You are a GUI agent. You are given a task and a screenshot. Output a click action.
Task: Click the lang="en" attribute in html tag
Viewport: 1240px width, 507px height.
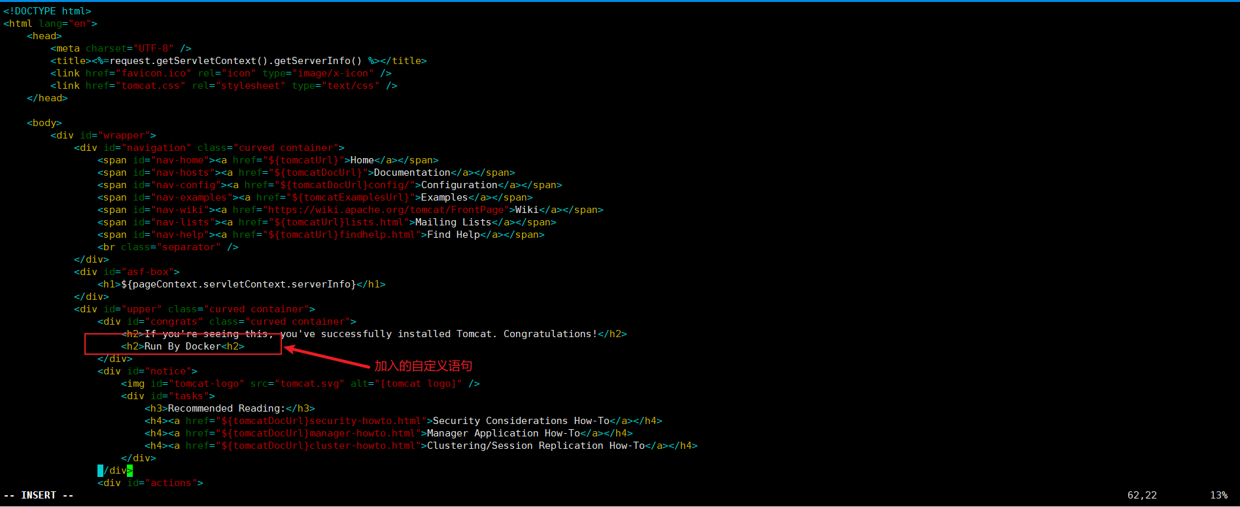click(65, 24)
